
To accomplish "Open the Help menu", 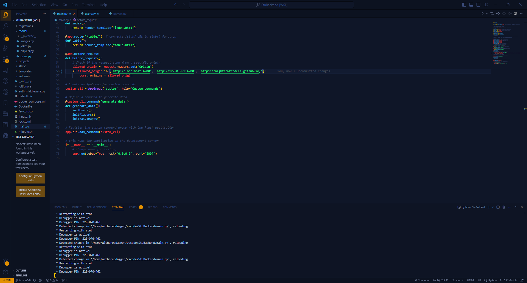I will (103, 5).
